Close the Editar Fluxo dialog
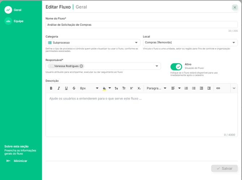242x180 pixels. tap(235, 7)
